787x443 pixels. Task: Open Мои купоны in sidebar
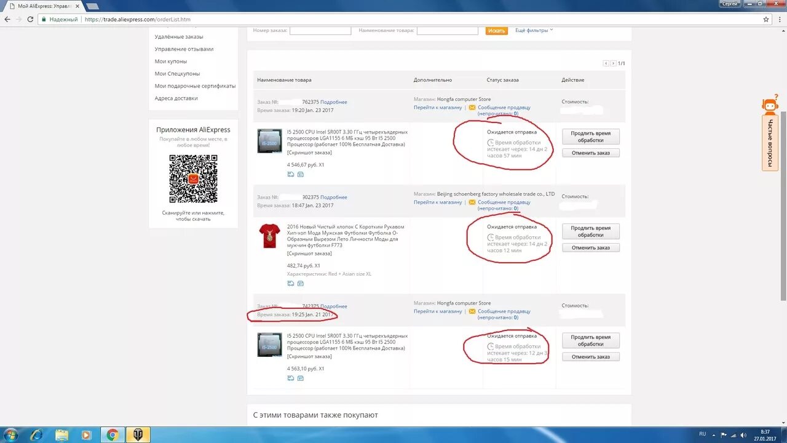171,62
